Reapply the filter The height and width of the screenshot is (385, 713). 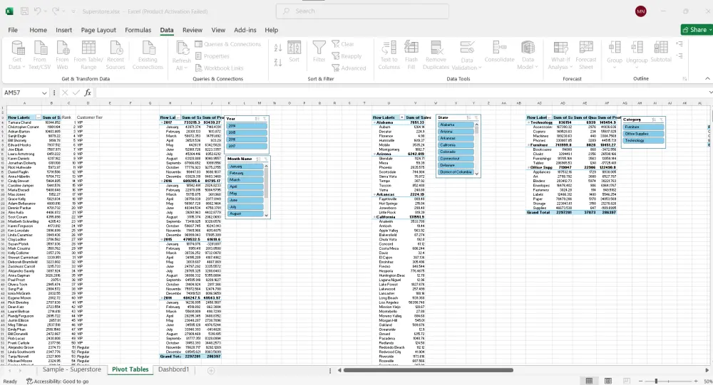pyautogui.click(x=347, y=56)
